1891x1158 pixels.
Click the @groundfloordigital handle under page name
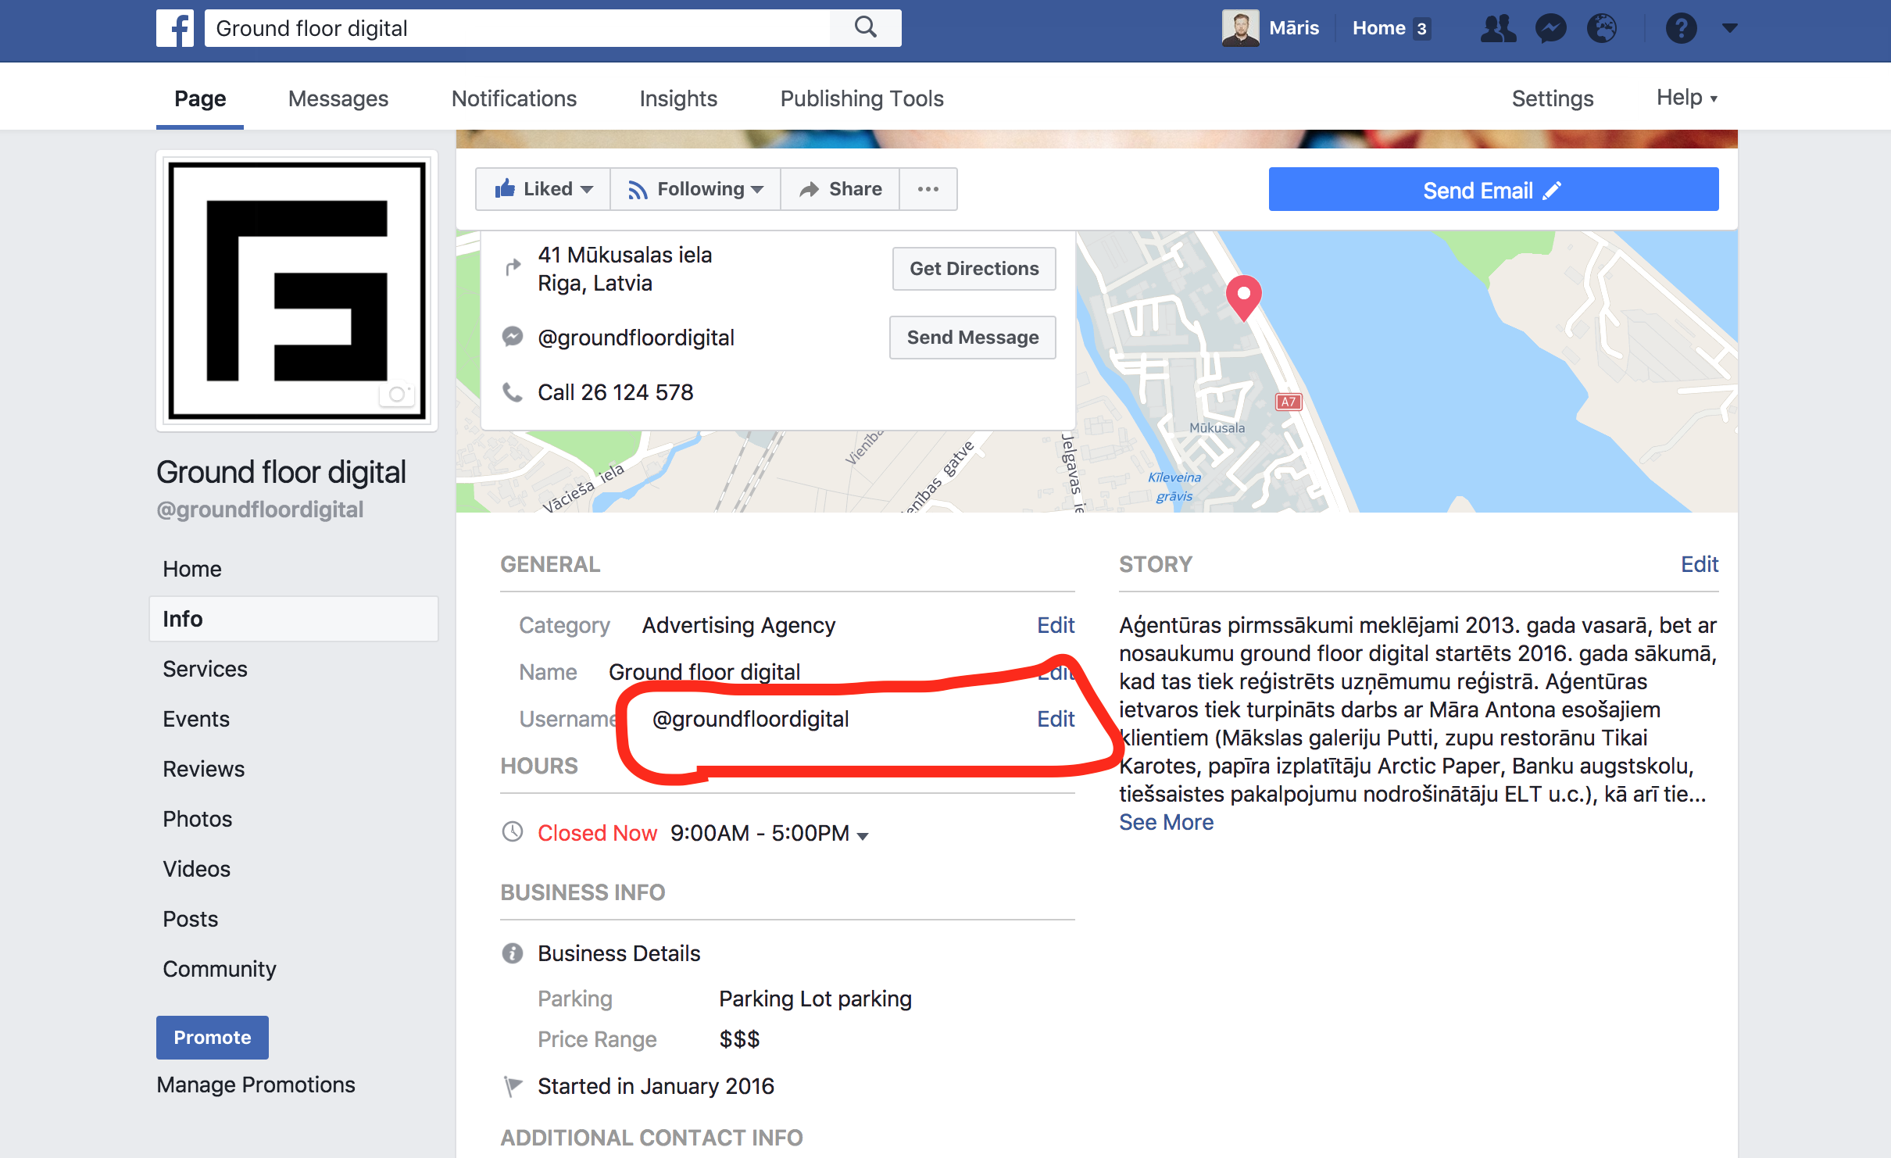pyautogui.click(x=260, y=509)
